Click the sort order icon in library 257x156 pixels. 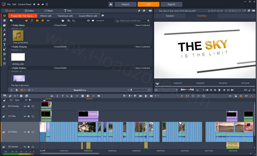(74, 21)
